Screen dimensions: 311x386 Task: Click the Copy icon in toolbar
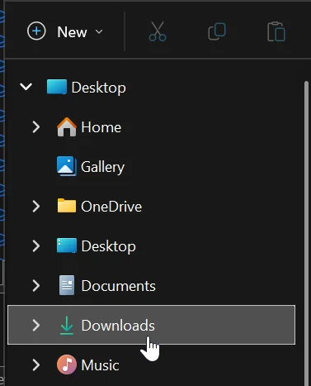tap(217, 31)
